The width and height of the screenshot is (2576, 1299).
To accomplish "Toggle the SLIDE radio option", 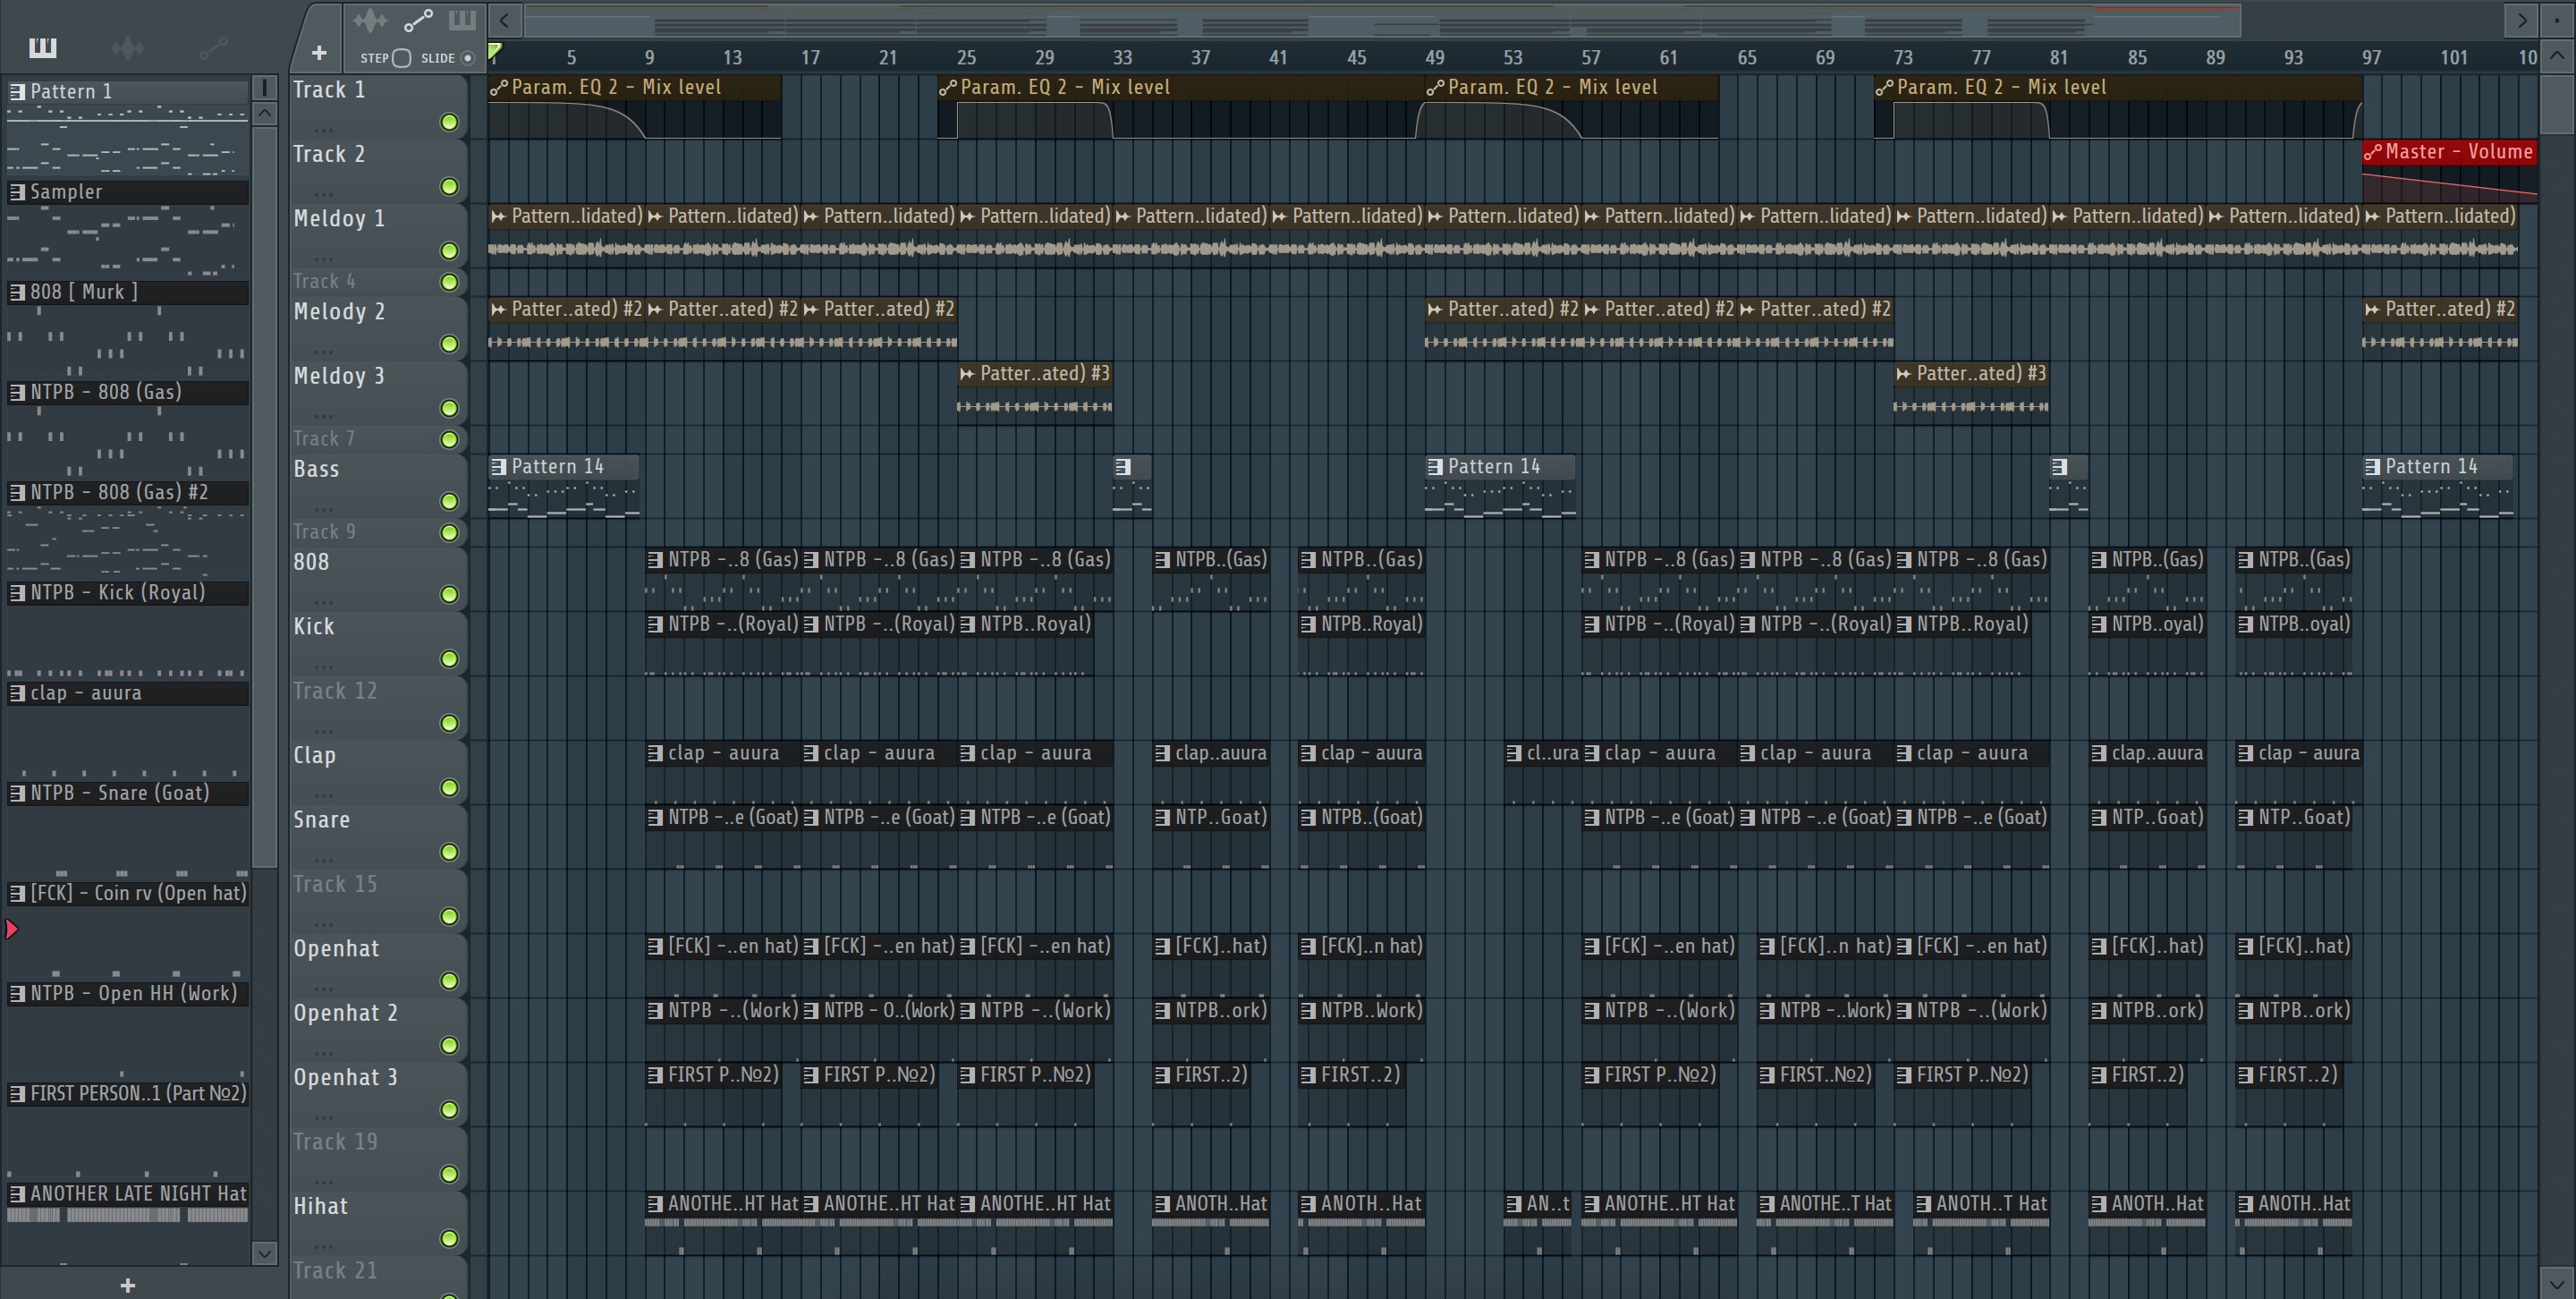I will pyautogui.click(x=467, y=58).
